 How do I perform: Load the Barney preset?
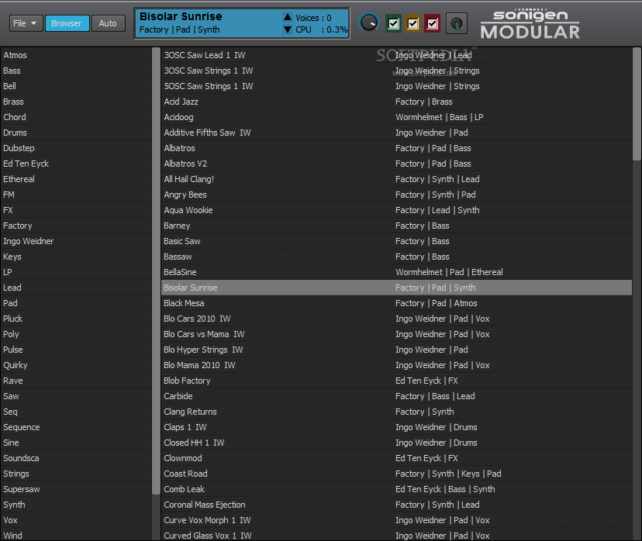[397, 226]
